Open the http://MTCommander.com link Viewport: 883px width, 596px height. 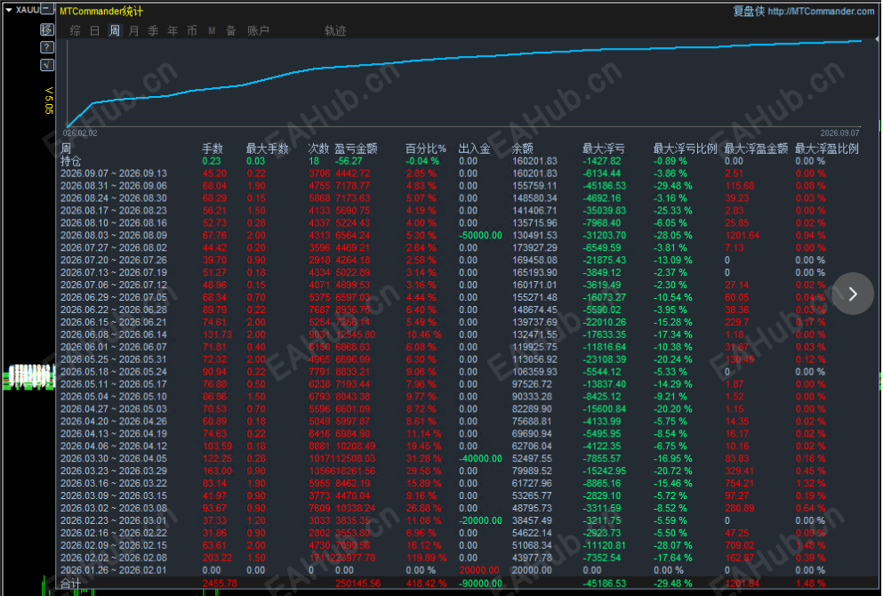[x=821, y=12]
